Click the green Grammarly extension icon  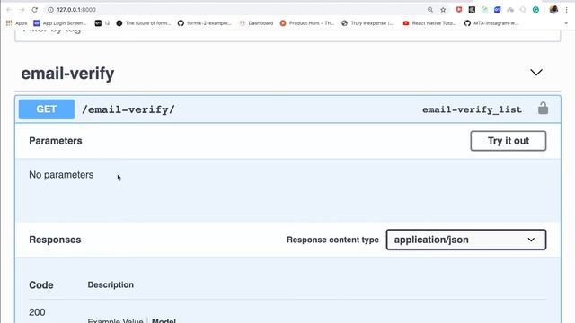(535, 10)
